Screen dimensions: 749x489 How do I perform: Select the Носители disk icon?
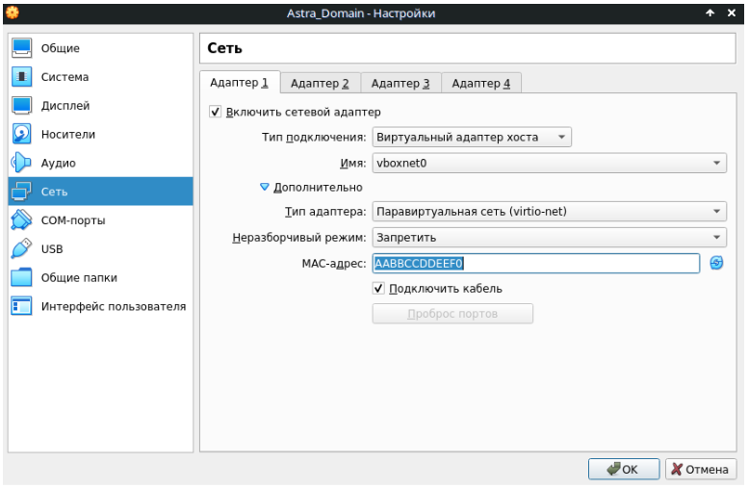[x=22, y=135]
